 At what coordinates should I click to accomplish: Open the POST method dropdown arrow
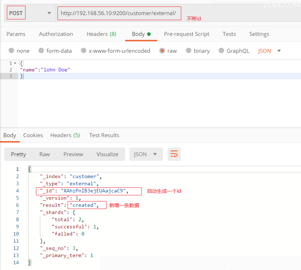[x=49, y=13]
